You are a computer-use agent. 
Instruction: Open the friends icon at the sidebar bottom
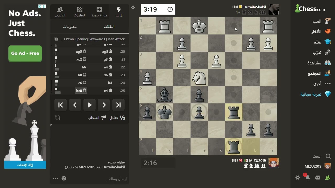pyautogui.click(x=327, y=178)
